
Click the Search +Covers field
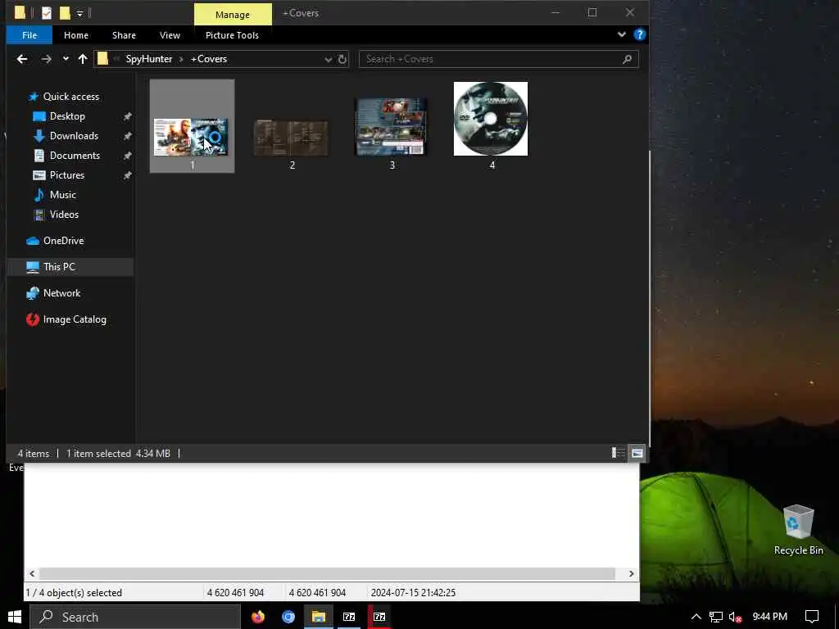click(x=499, y=59)
